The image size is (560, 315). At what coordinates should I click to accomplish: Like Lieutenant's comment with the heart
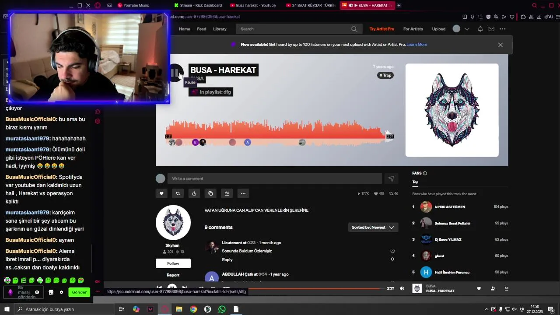392,252
